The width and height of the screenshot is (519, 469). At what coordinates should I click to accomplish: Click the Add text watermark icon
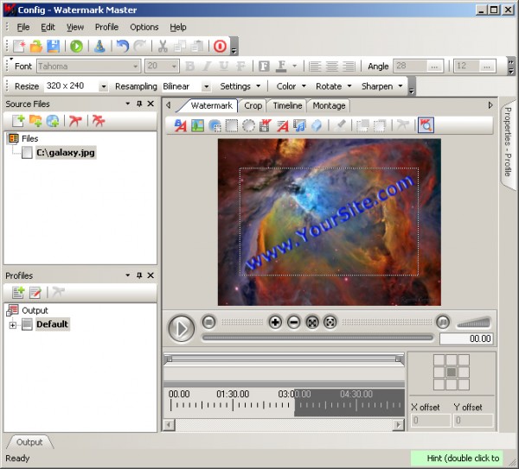point(181,125)
